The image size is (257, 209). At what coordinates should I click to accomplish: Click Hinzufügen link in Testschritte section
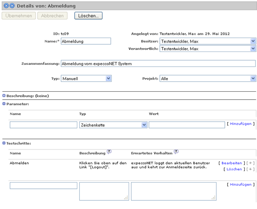(x=241, y=185)
